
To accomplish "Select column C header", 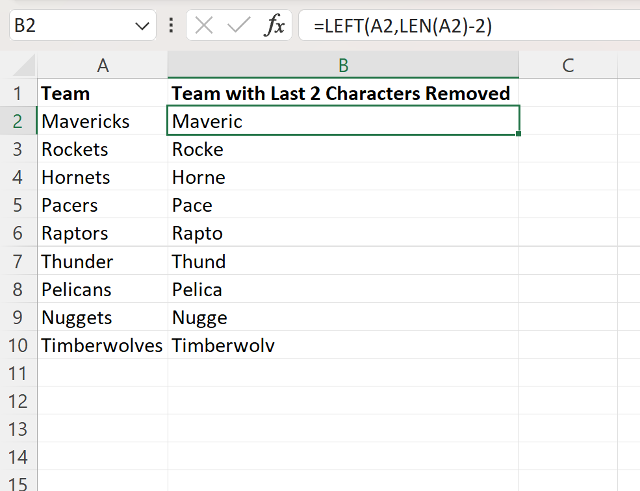I will tap(568, 64).
